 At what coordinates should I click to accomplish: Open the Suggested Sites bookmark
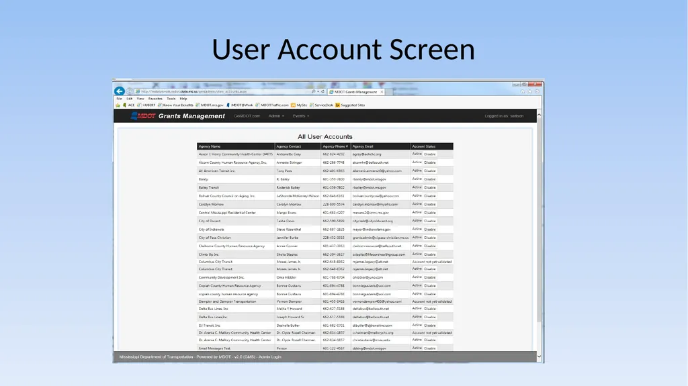point(350,105)
